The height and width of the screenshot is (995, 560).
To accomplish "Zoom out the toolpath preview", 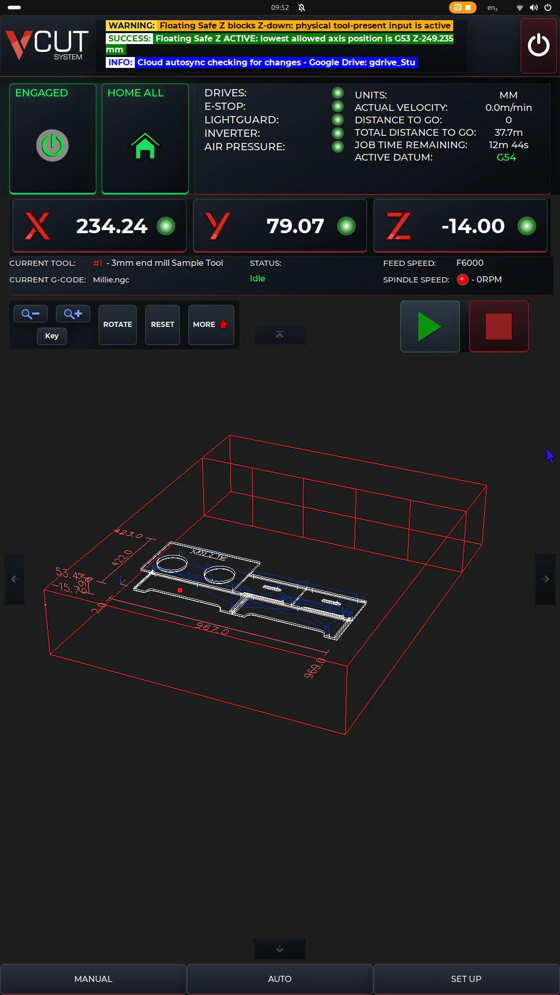I will pos(31,314).
